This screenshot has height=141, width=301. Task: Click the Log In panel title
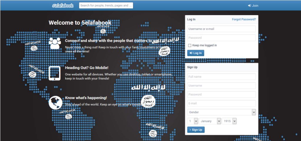(191, 19)
